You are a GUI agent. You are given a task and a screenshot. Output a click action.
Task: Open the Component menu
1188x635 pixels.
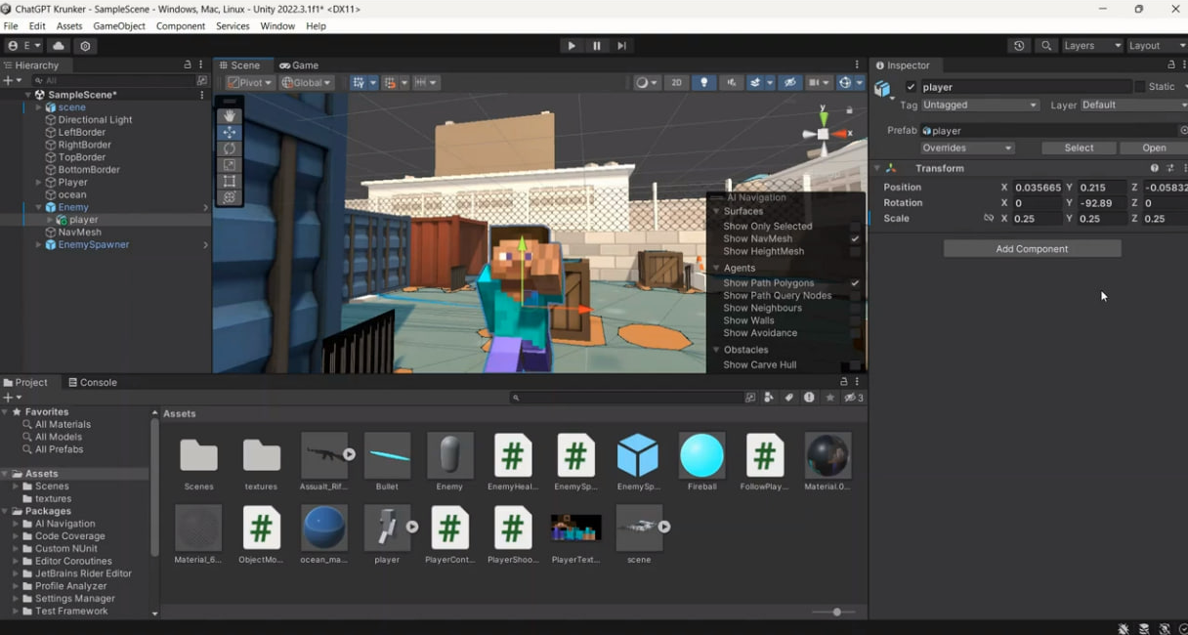pos(181,26)
